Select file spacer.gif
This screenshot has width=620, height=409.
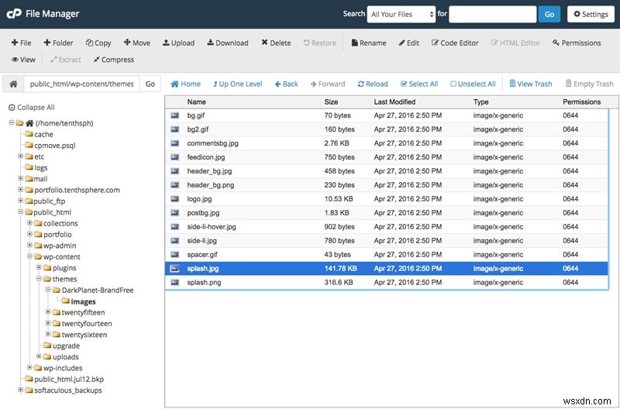tap(202, 255)
